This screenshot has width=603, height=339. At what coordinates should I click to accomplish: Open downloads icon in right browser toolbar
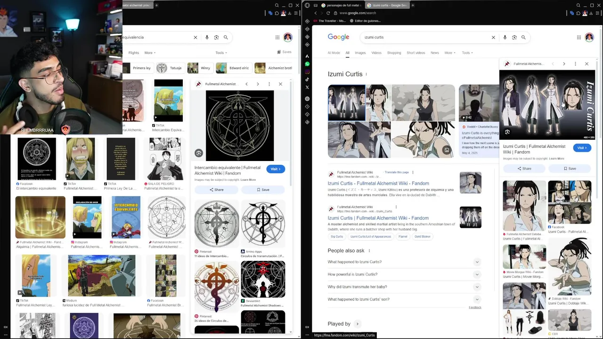pos(590,13)
